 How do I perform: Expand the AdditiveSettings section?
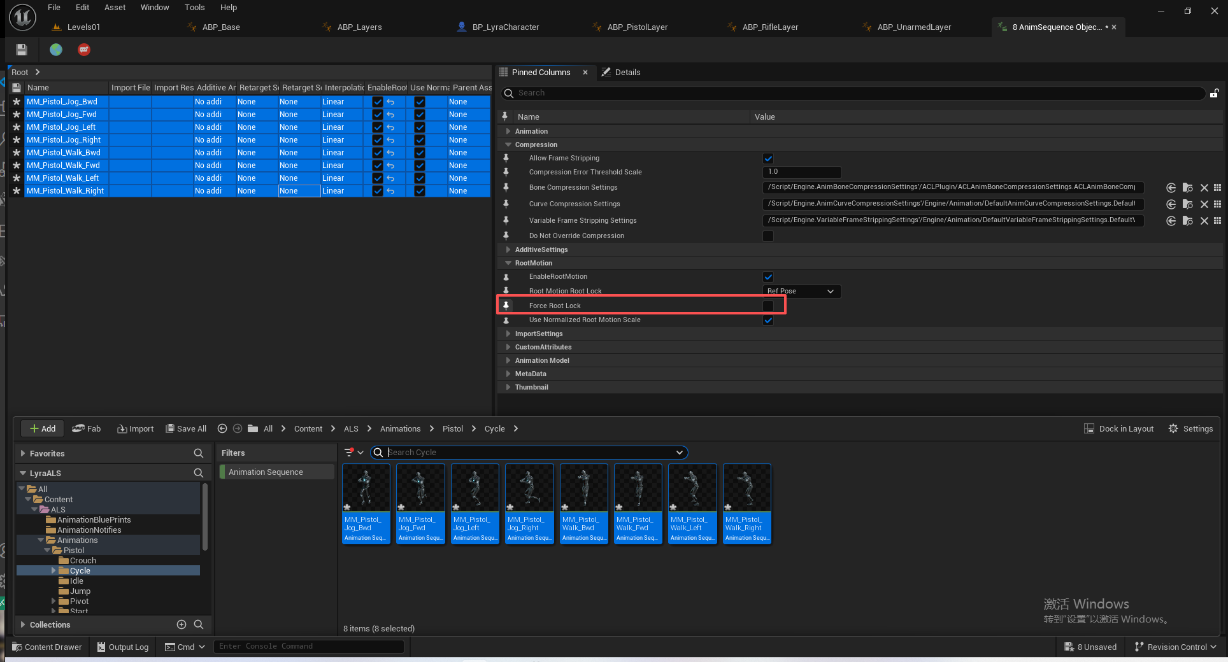pyautogui.click(x=508, y=250)
